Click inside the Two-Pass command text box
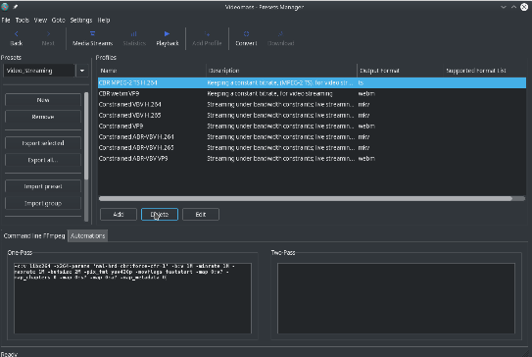This screenshot has height=357, width=532. pos(396,298)
